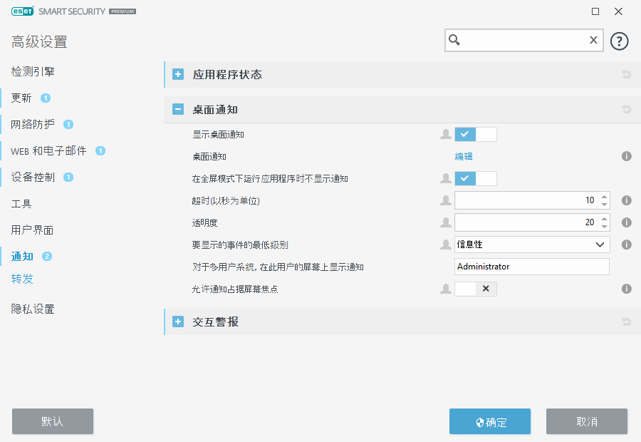The height and width of the screenshot is (442, 641).
Task: Click the user icon beside 在全屏模式下运行应用程序时不显示通知
Action: coord(446,178)
